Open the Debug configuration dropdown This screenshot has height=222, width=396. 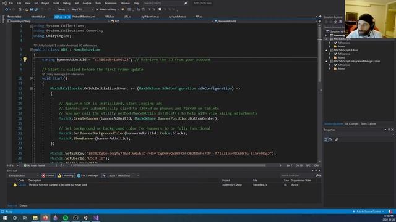(x=62, y=10)
